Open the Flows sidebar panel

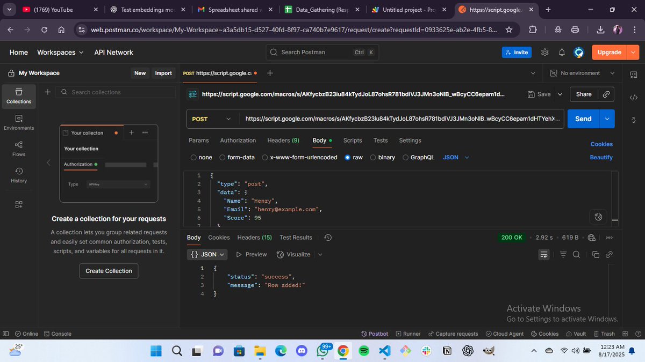[19, 149]
